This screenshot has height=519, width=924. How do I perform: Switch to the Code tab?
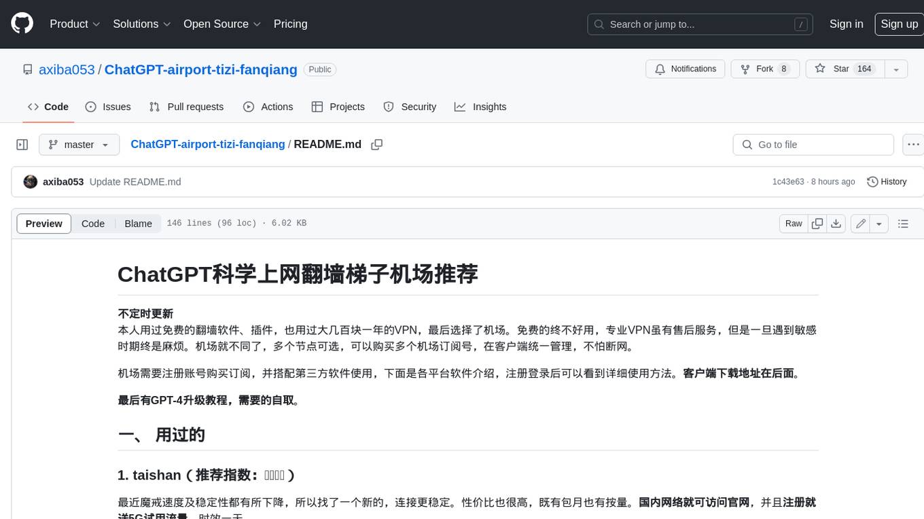pyautogui.click(x=48, y=107)
